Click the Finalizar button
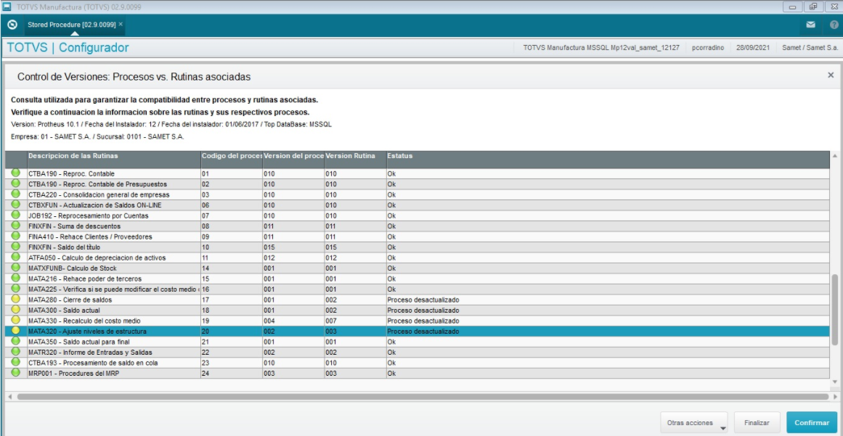The width and height of the screenshot is (843, 436). 757,422
